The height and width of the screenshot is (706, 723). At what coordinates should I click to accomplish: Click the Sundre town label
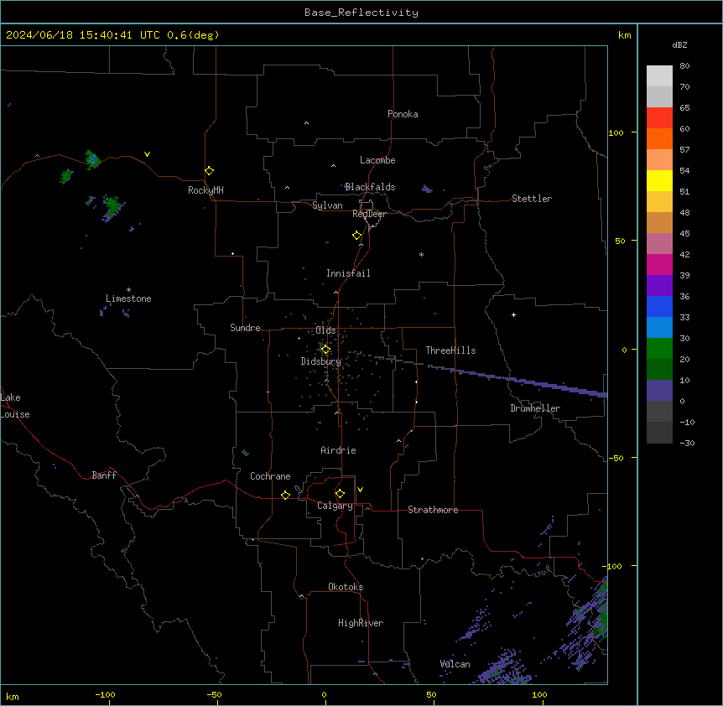point(245,328)
